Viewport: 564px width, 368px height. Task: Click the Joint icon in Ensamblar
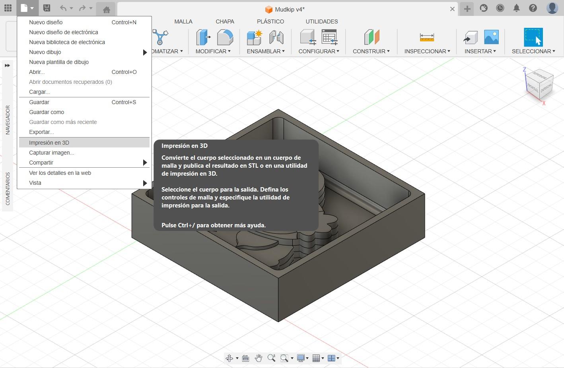click(276, 37)
